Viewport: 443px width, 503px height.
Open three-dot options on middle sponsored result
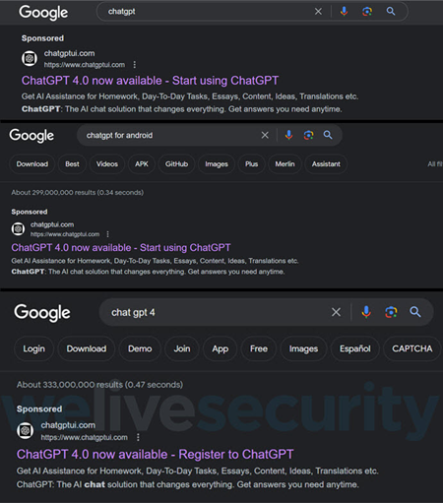tap(107, 234)
